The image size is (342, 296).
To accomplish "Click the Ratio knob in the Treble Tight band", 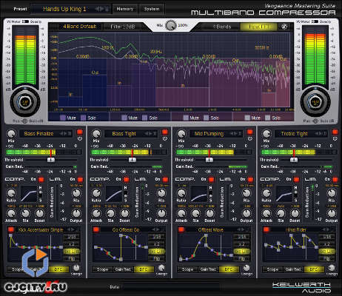I will tap(266, 193).
